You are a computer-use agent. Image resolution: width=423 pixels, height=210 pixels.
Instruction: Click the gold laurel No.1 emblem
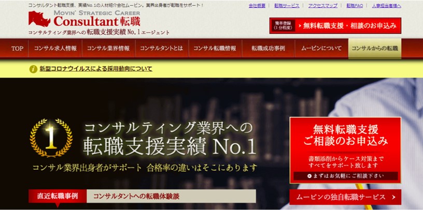pos(51,138)
